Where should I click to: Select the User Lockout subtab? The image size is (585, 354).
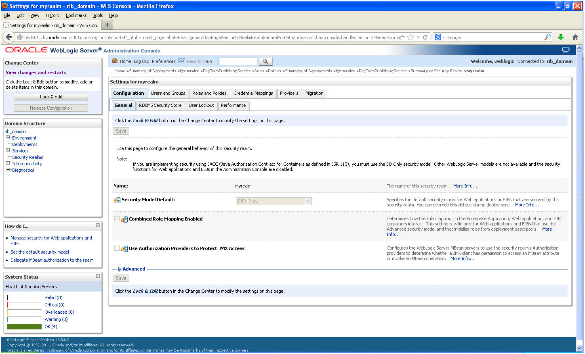click(x=201, y=105)
